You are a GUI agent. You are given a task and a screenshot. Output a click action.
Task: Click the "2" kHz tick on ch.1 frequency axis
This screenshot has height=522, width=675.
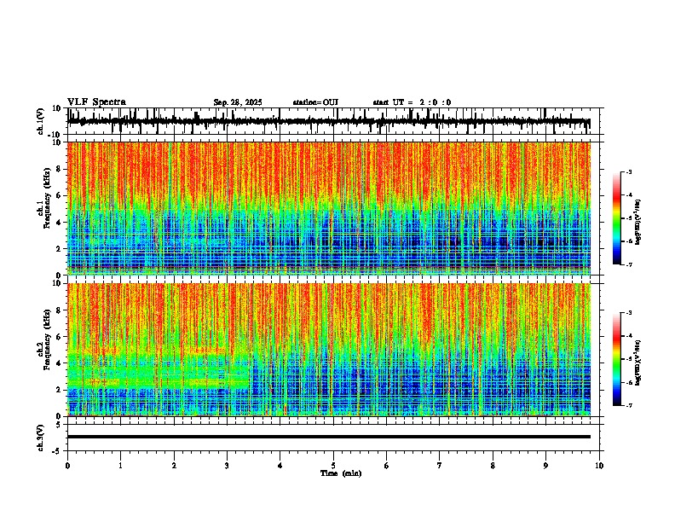[60, 248]
